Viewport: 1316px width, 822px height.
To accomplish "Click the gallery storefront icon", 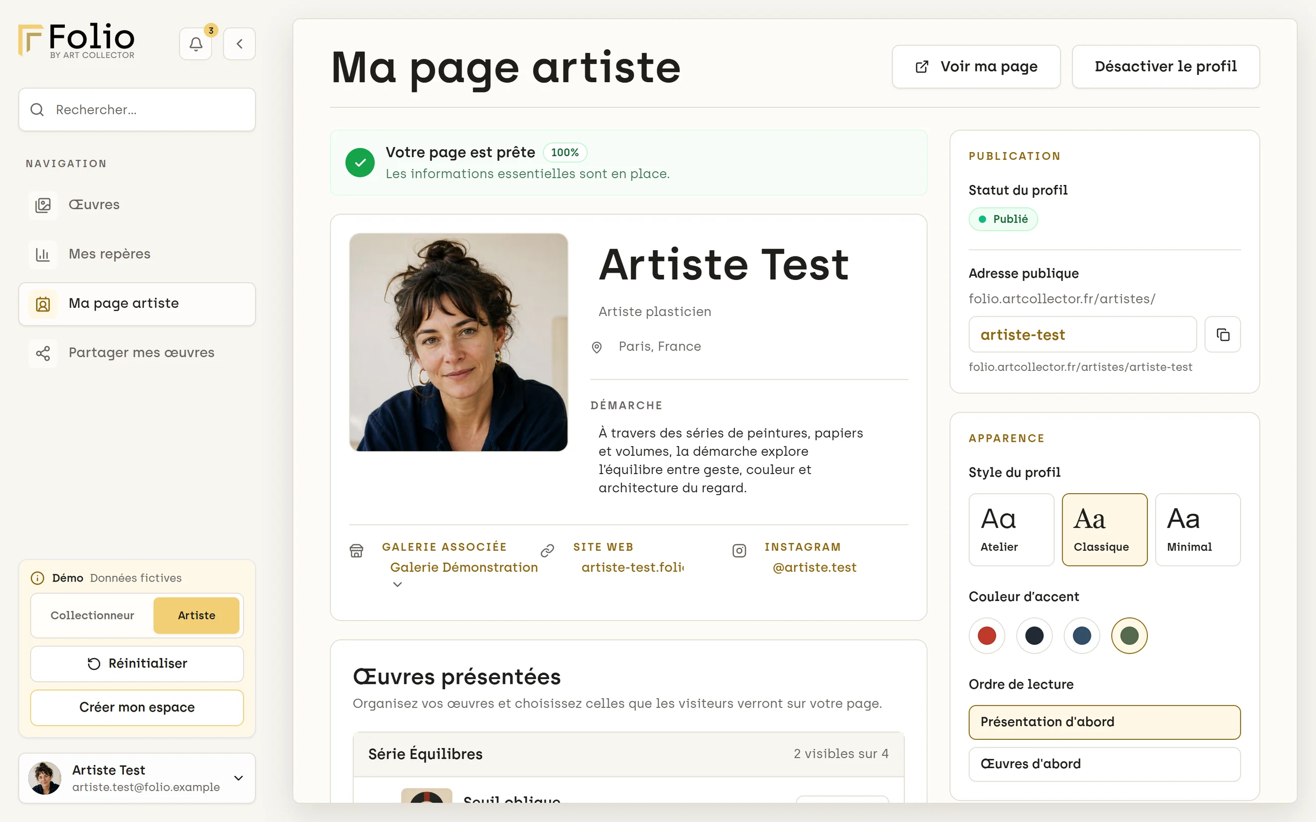I will pyautogui.click(x=356, y=551).
